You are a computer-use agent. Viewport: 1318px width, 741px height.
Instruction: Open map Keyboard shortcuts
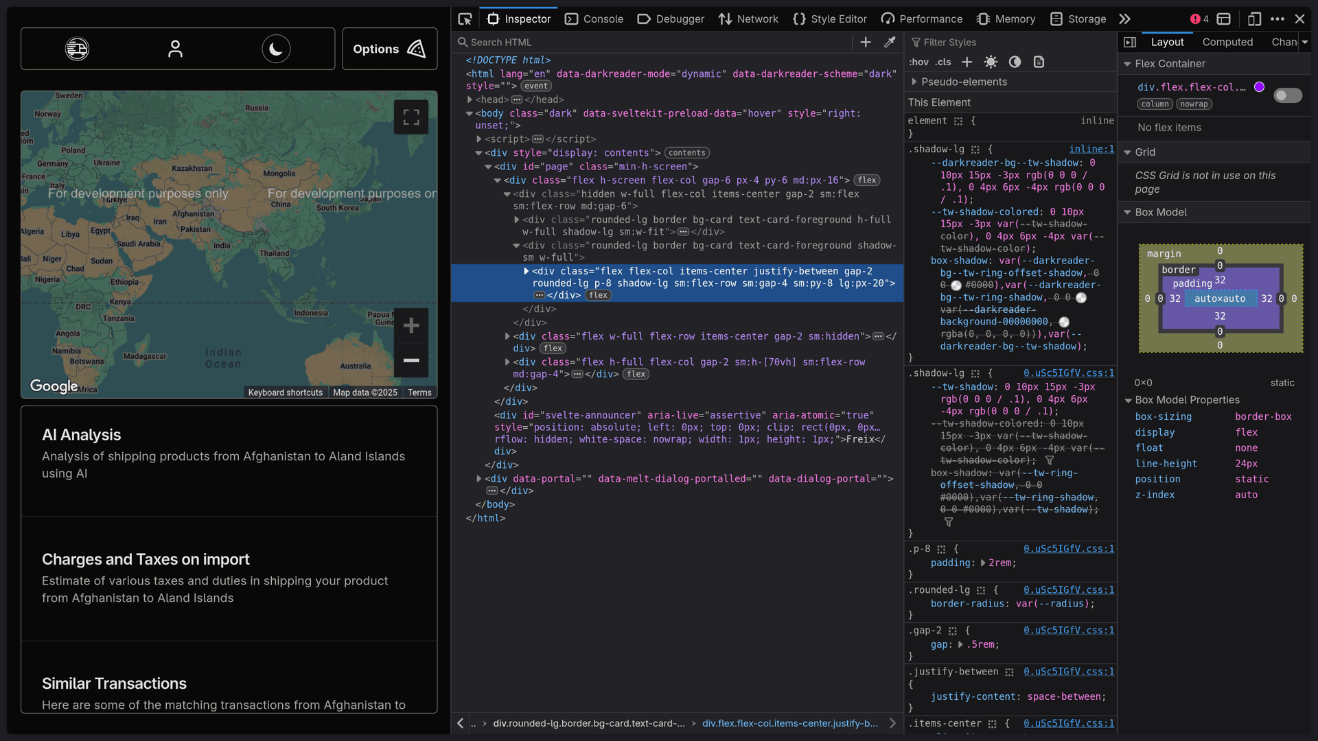[286, 392]
